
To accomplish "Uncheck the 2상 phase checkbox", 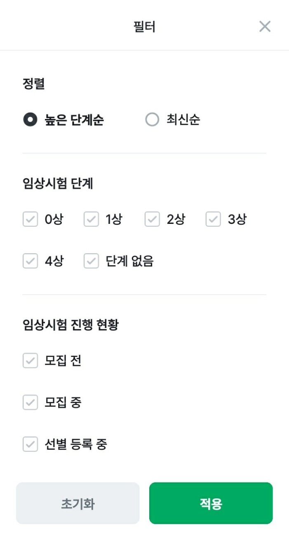I will click(x=152, y=219).
